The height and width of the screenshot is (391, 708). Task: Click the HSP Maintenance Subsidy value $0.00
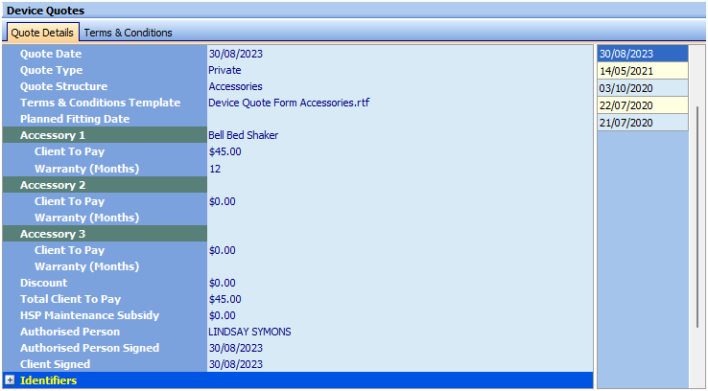click(223, 315)
